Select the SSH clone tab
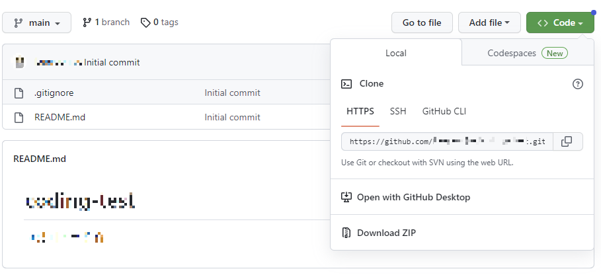The width and height of the screenshot is (601, 277). (x=398, y=112)
